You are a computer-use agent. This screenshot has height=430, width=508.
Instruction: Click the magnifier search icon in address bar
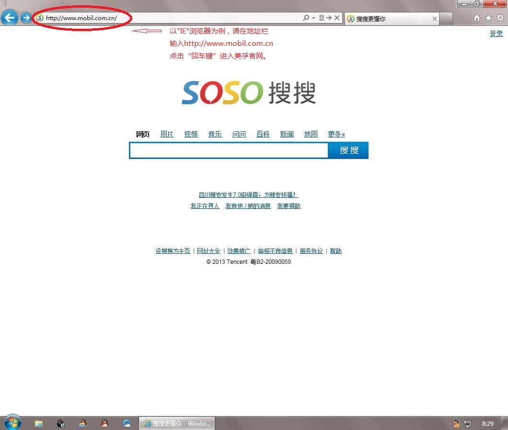pyautogui.click(x=306, y=18)
